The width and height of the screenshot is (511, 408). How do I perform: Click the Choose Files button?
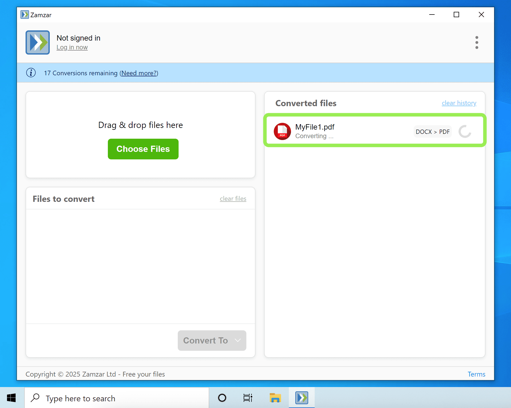[x=143, y=149]
